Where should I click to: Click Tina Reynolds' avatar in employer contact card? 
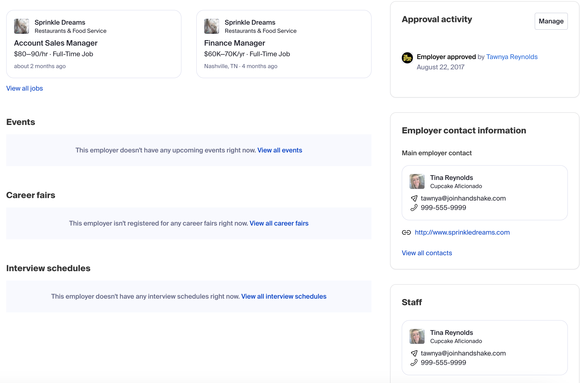click(417, 181)
